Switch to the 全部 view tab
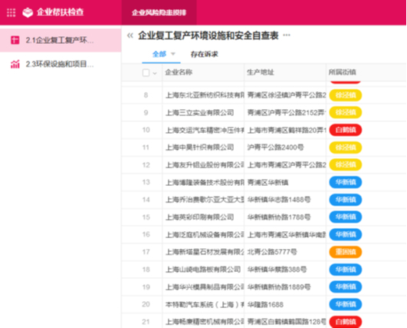 159,54
